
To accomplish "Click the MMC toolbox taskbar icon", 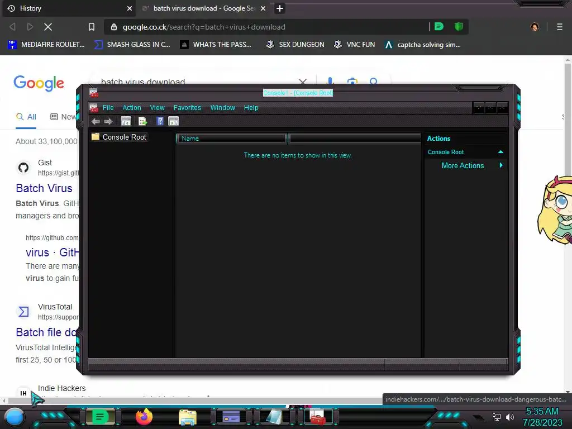I will (317, 417).
